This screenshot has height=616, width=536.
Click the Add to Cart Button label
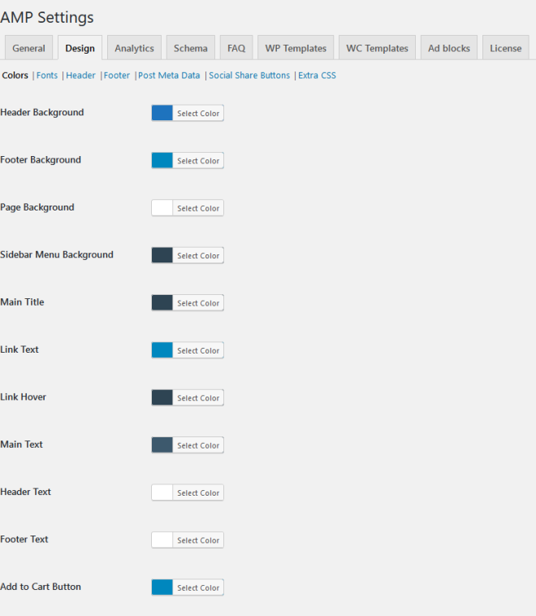[x=41, y=587]
